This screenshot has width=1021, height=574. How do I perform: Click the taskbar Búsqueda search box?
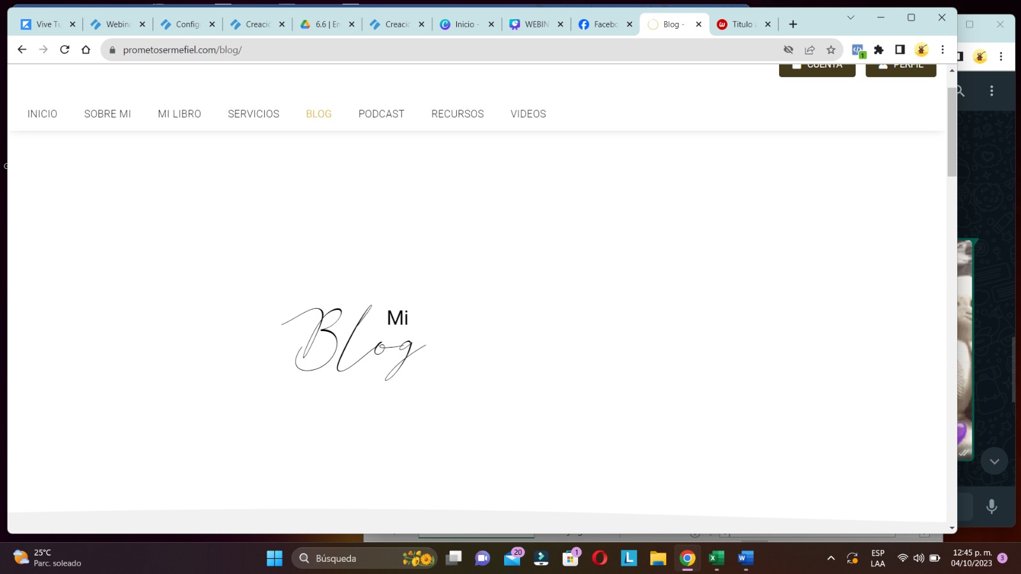click(364, 559)
